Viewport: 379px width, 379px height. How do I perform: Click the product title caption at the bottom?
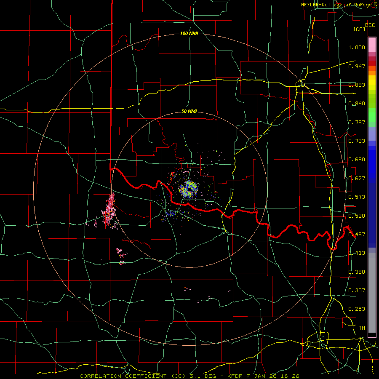pos(189,376)
